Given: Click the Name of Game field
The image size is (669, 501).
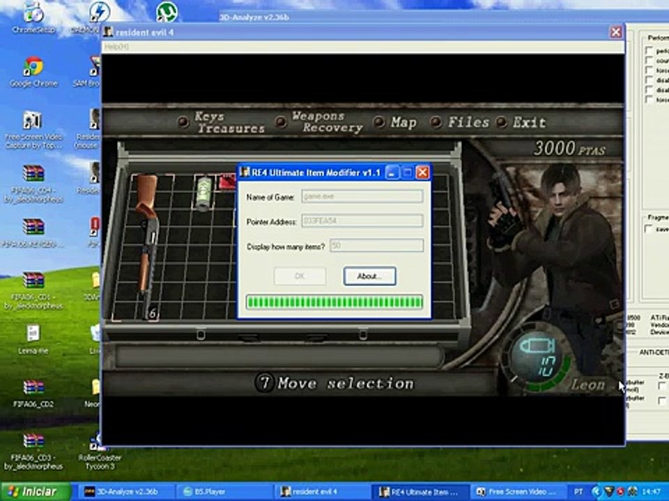Looking at the screenshot, I should click(x=362, y=196).
